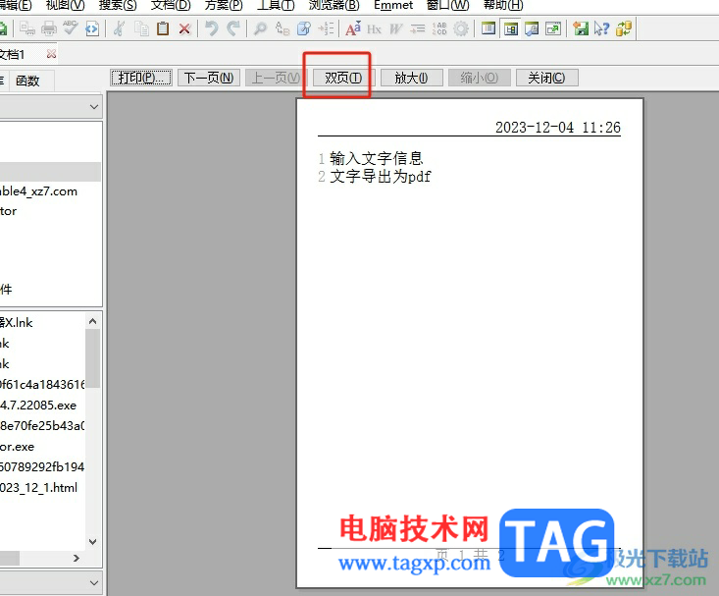Open the 方案(P) menu
719x596 pixels.
coord(224,5)
